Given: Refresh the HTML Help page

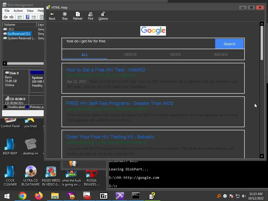Looking at the screenshot, I should (77, 16).
